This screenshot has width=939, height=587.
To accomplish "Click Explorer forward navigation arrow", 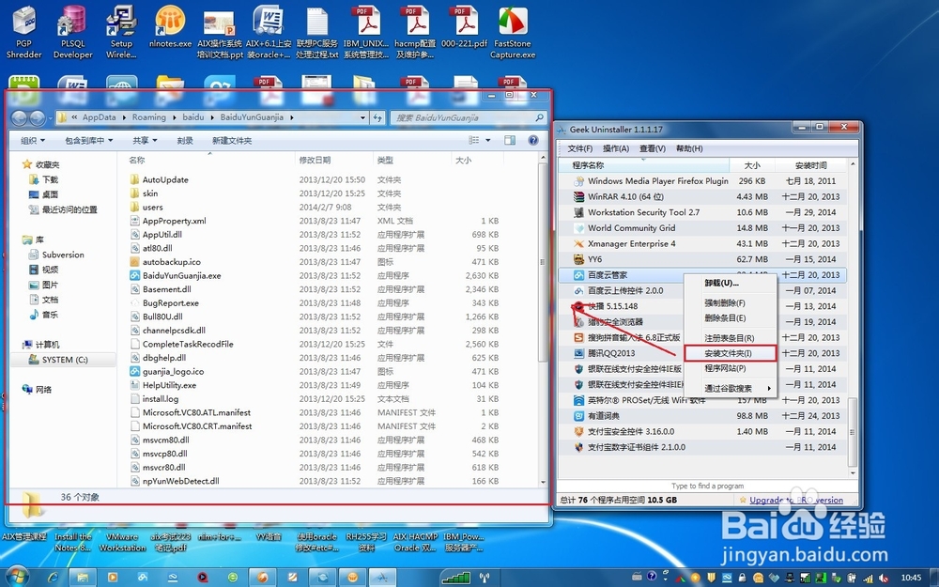I will point(38,118).
